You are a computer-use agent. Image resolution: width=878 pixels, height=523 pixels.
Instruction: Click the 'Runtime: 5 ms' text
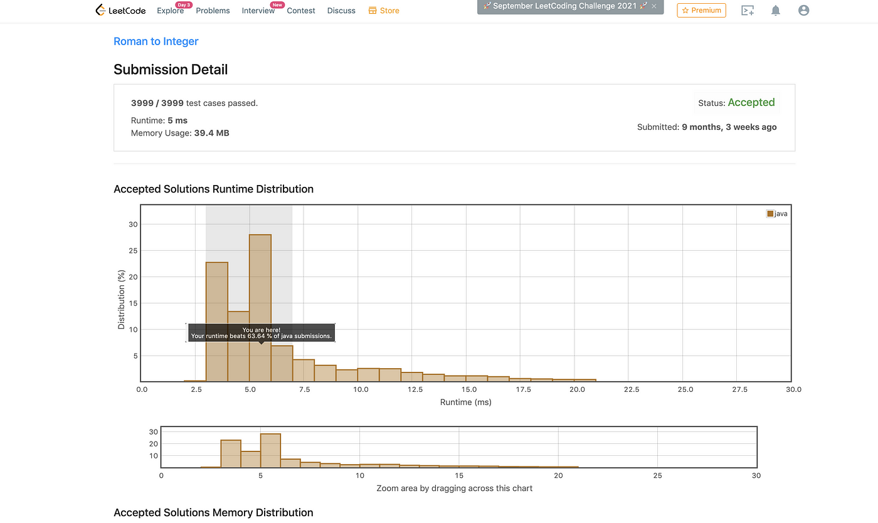click(159, 120)
